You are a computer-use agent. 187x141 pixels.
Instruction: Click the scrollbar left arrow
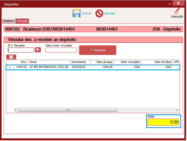[16, 110]
